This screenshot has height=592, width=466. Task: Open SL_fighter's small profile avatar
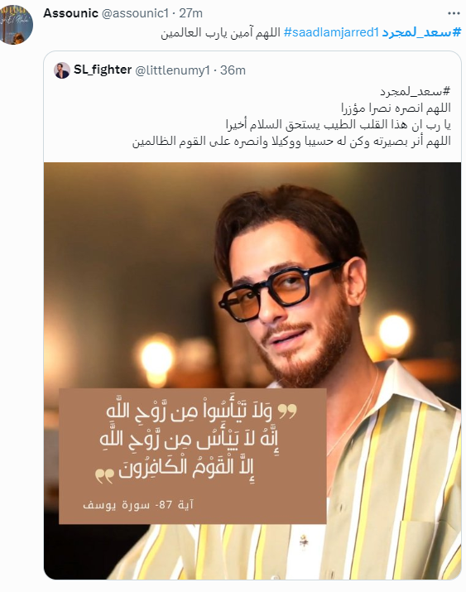62,70
